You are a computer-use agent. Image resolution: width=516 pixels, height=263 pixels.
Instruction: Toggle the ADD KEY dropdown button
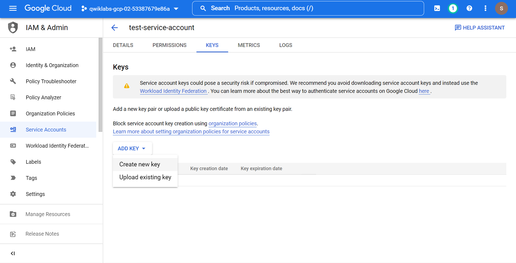(132, 149)
